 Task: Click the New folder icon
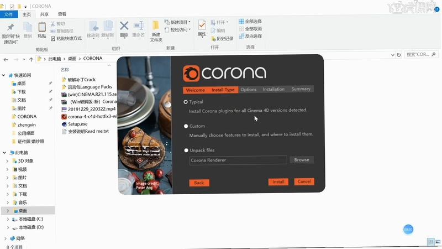point(156,25)
